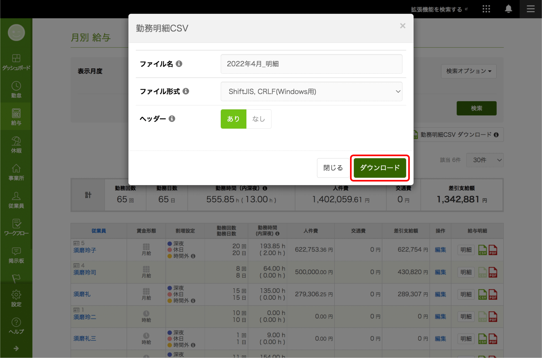Click the ダウンロード button in the dialog
Image resolution: width=542 pixels, height=358 pixels.
tap(380, 168)
